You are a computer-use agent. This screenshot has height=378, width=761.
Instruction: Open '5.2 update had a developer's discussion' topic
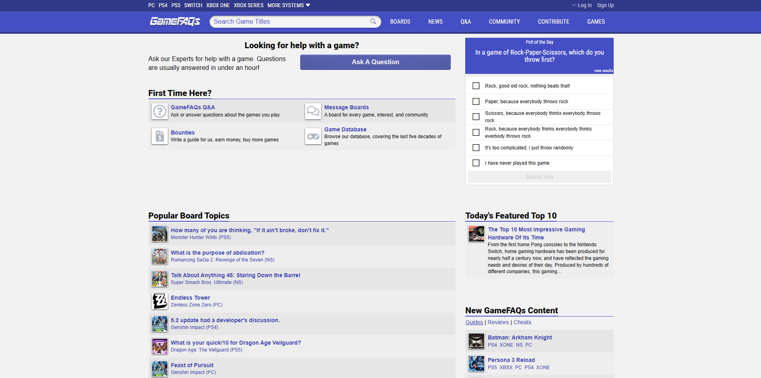[x=225, y=320]
